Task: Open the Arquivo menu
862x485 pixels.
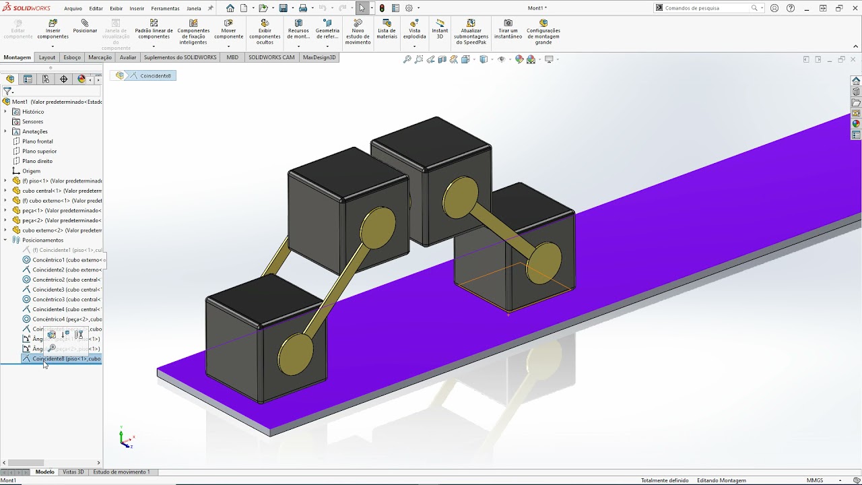Action: point(73,8)
